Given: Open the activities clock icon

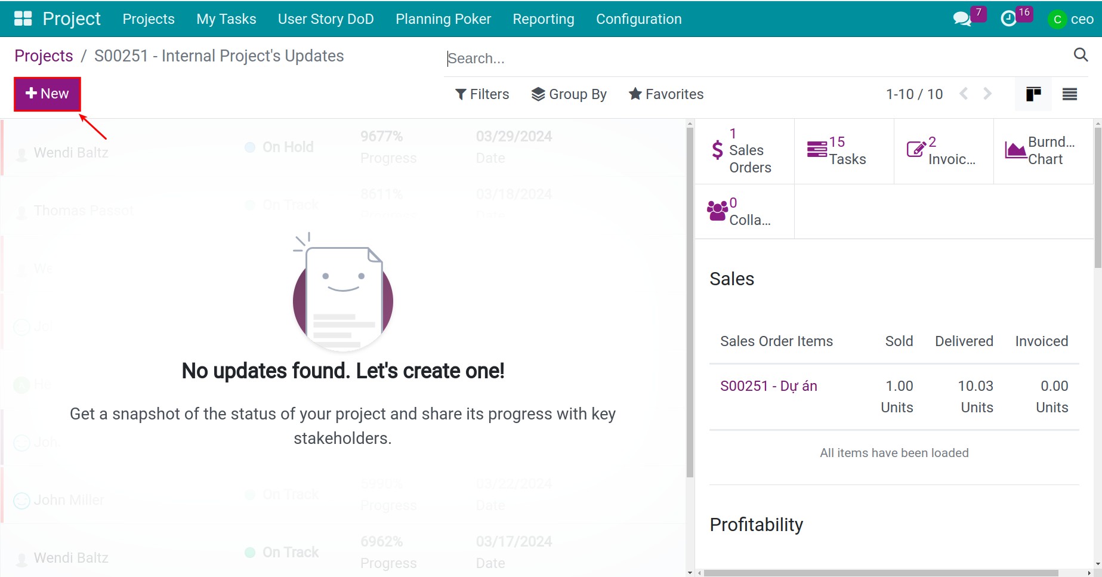Looking at the screenshot, I should pyautogui.click(x=1008, y=19).
